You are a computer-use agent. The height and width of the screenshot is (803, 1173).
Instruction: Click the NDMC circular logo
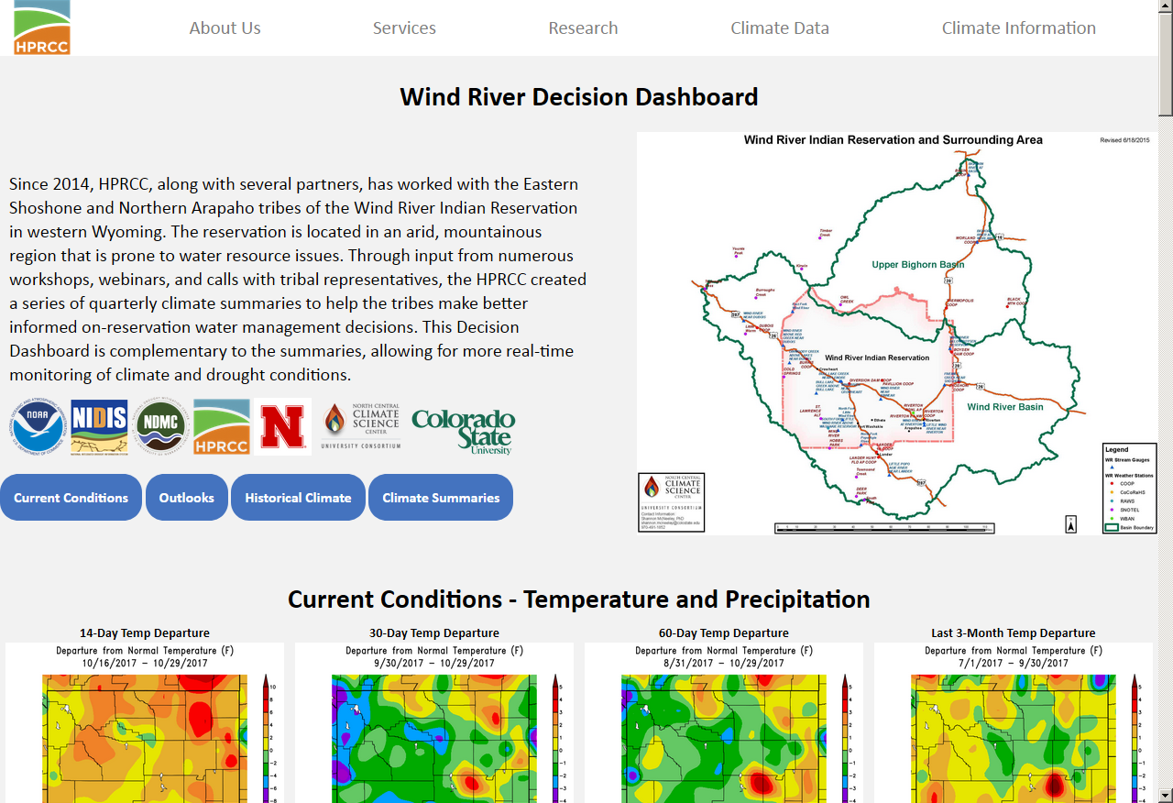(160, 427)
